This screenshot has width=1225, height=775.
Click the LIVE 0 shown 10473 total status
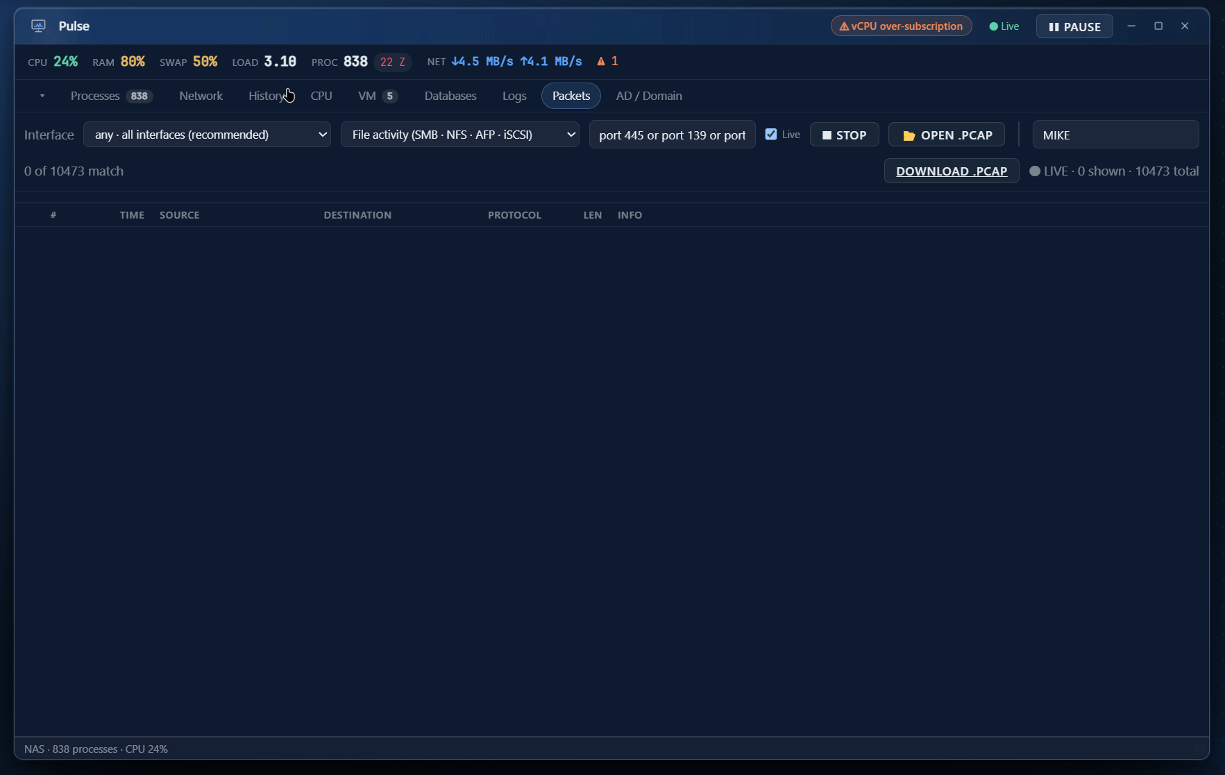click(x=1114, y=171)
